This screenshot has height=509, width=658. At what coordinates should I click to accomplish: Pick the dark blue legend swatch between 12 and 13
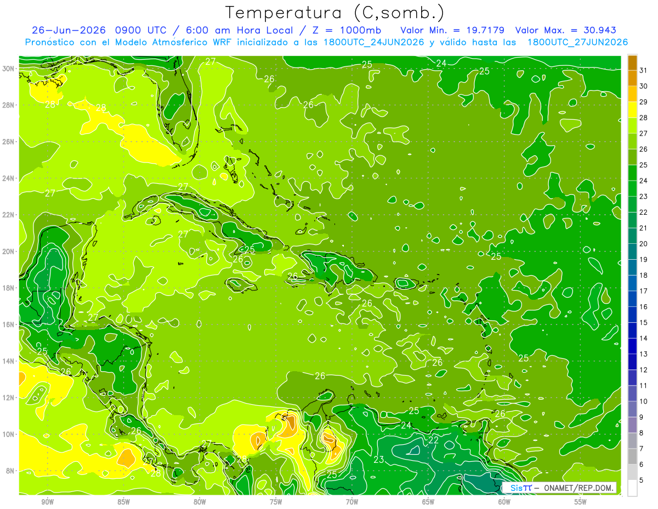(x=632, y=362)
